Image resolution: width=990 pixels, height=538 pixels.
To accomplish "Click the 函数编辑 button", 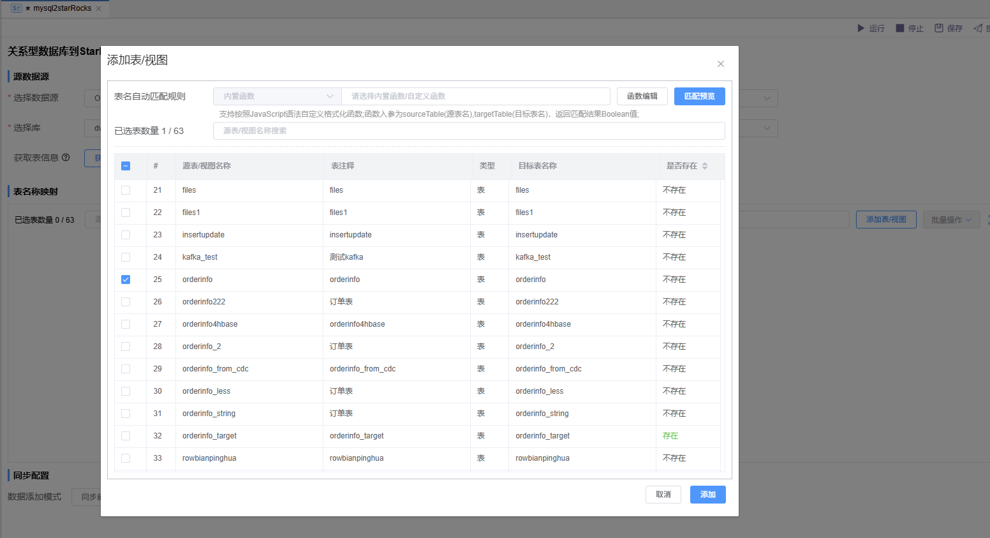I will [642, 96].
